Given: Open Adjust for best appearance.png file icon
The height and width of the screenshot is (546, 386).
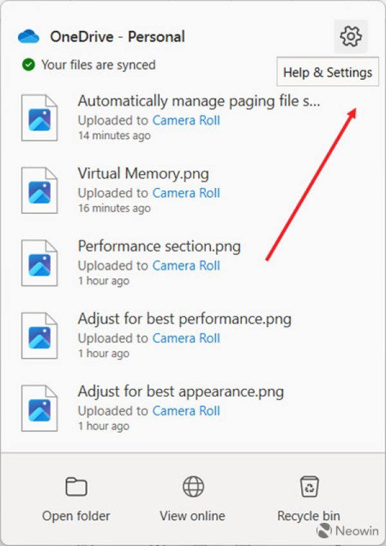Looking at the screenshot, I should (39, 408).
